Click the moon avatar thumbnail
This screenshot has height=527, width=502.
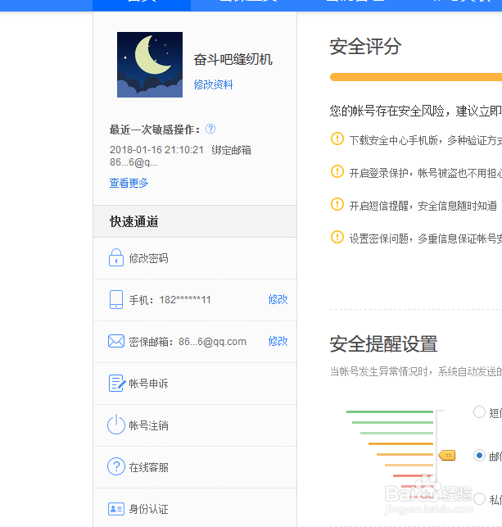pyautogui.click(x=149, y=65)
